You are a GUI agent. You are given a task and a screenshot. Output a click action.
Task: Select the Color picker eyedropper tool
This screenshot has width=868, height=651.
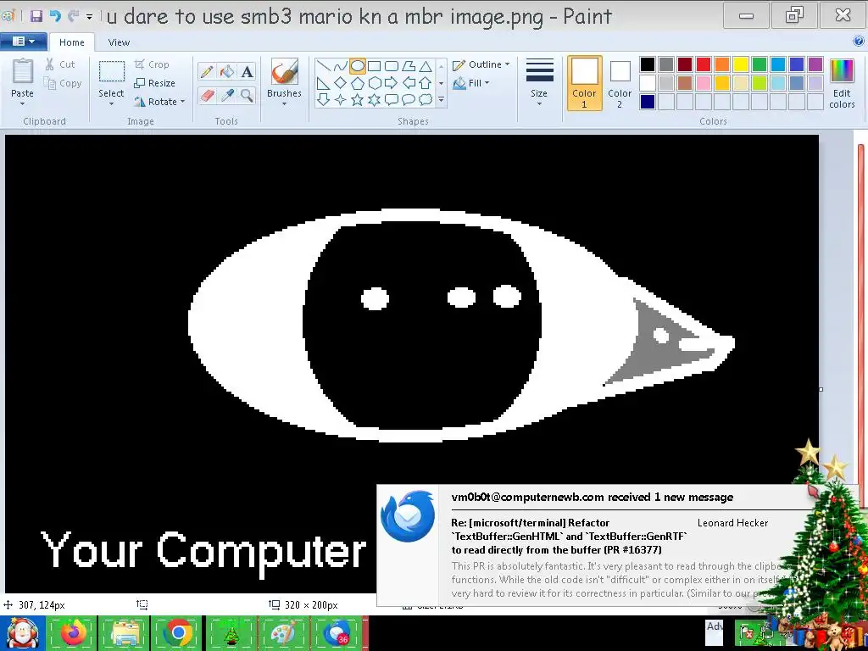tap(227, 95)
